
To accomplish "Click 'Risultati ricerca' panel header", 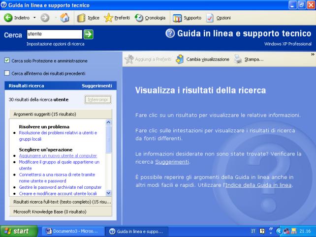I will point(26,86).
